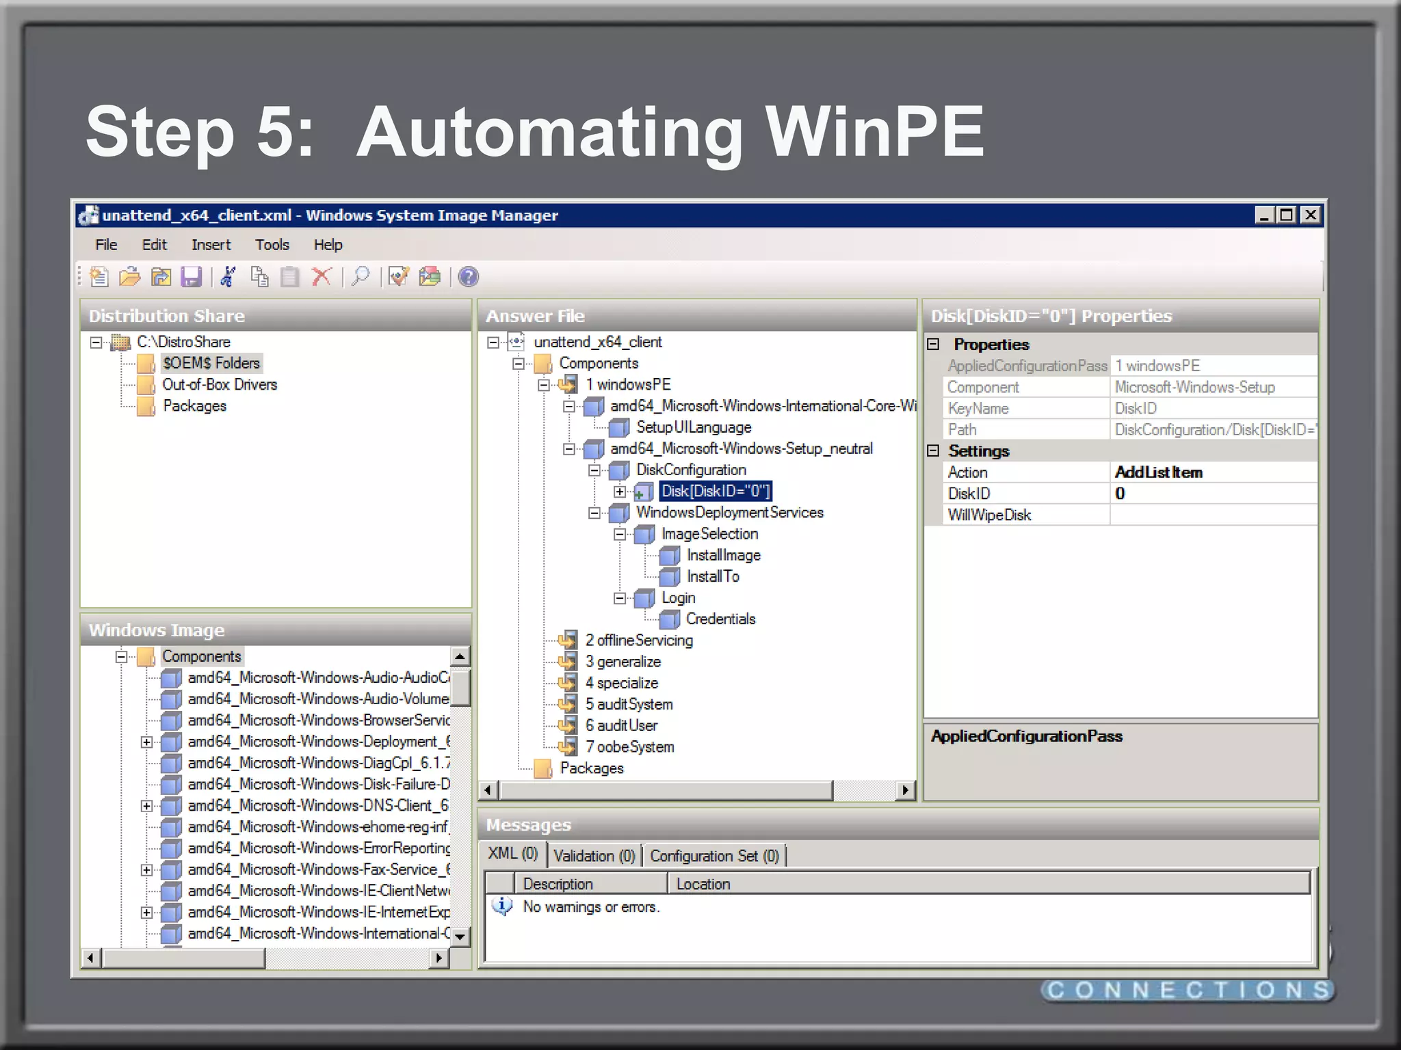1401x1050 pixels.
Task: Select the 5 auditSystem pass
Action: (x=629, y=704)
